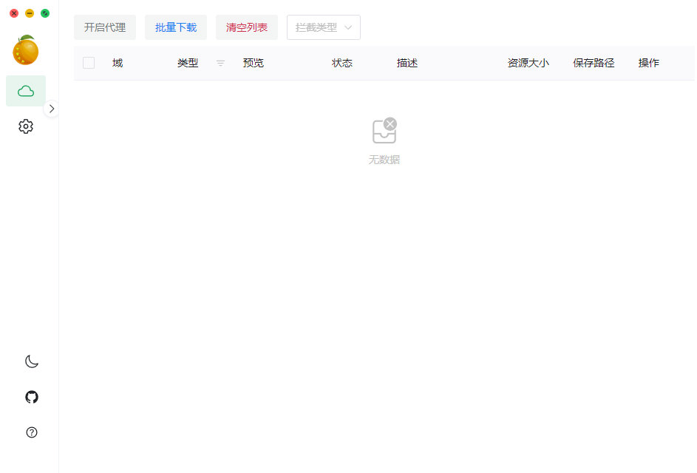Close the window with the red button
The height and width of the screenshot is (473, 697).
(x=14, y=13)
